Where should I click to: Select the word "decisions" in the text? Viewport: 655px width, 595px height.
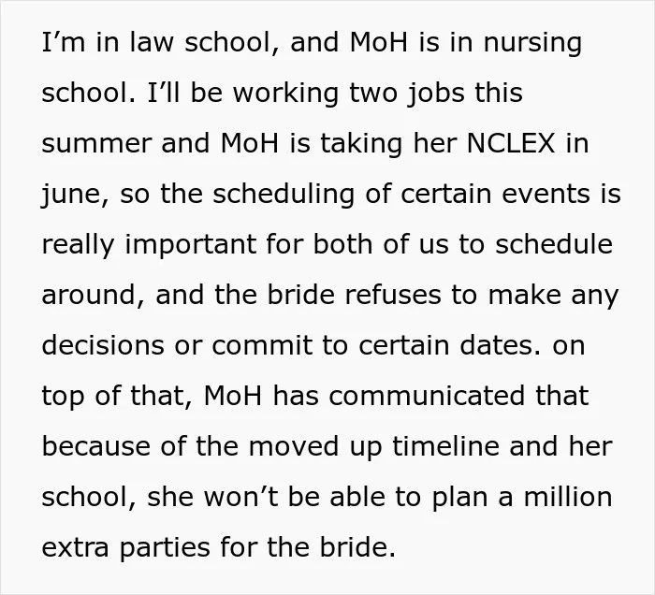103,345
